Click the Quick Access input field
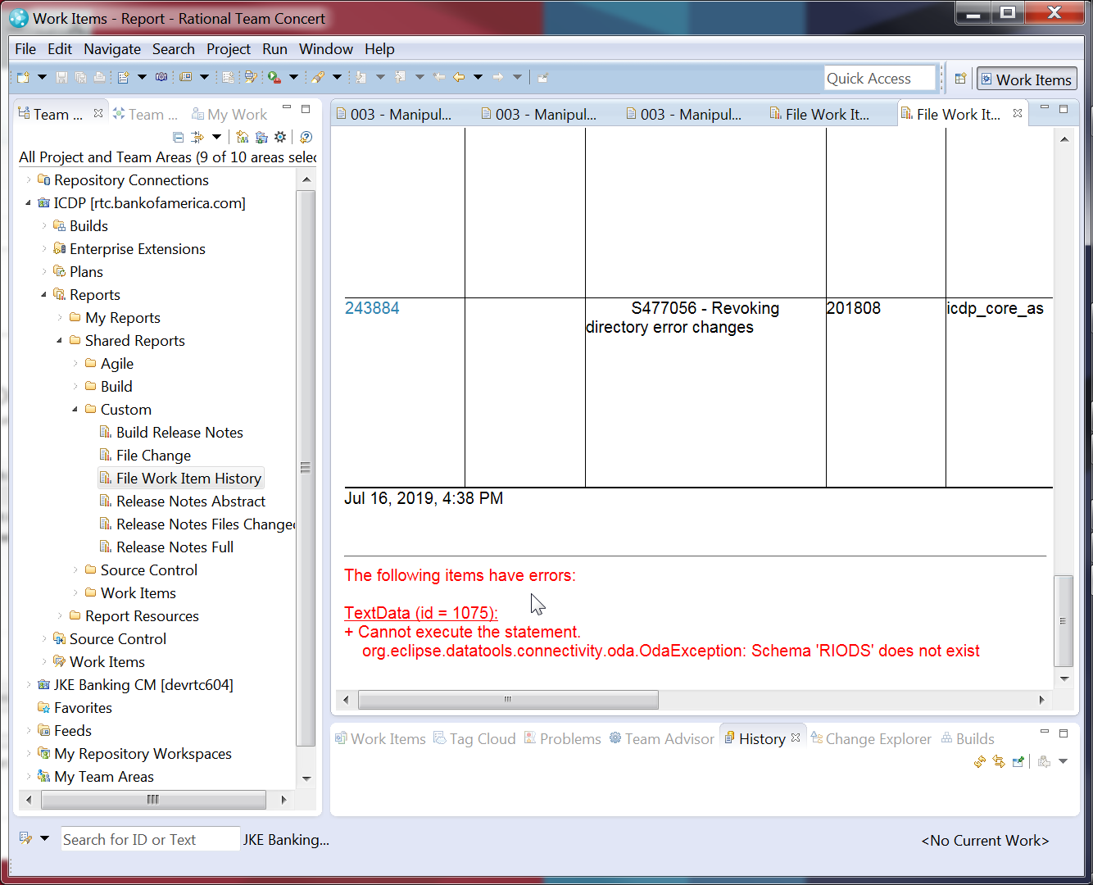This screenshot has width=1093, height=885. click(x=880, y=78)
